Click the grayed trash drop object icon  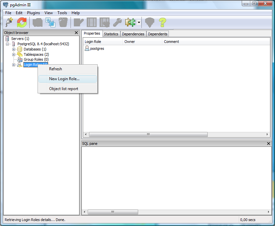point(63,22)
